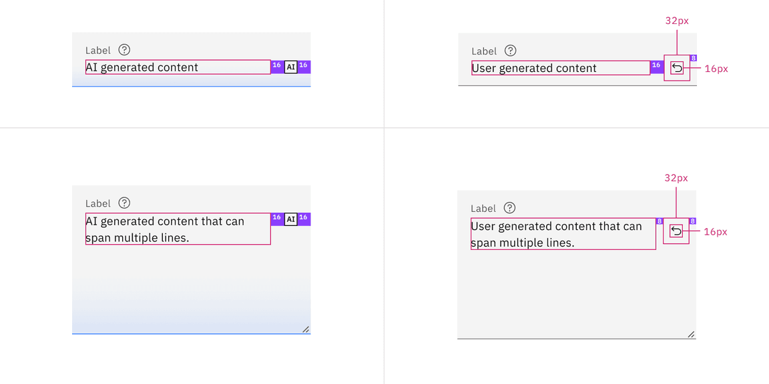Toggle AI generated styling on the bottom textarea
The height and width of the screenshot is (384, 769).
click(290, 218)
